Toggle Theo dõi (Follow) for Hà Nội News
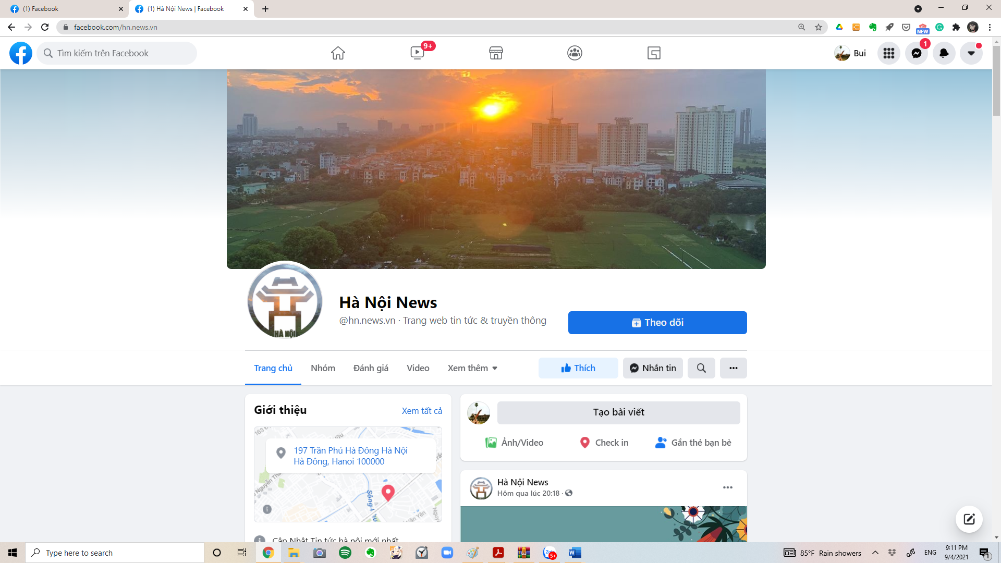 tap(657, 323)
